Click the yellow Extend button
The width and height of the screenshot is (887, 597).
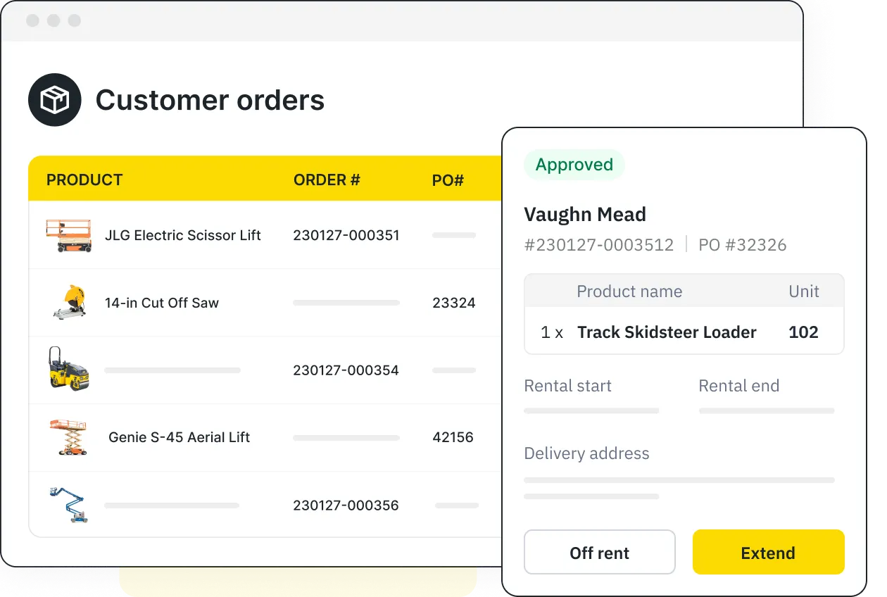768,552
